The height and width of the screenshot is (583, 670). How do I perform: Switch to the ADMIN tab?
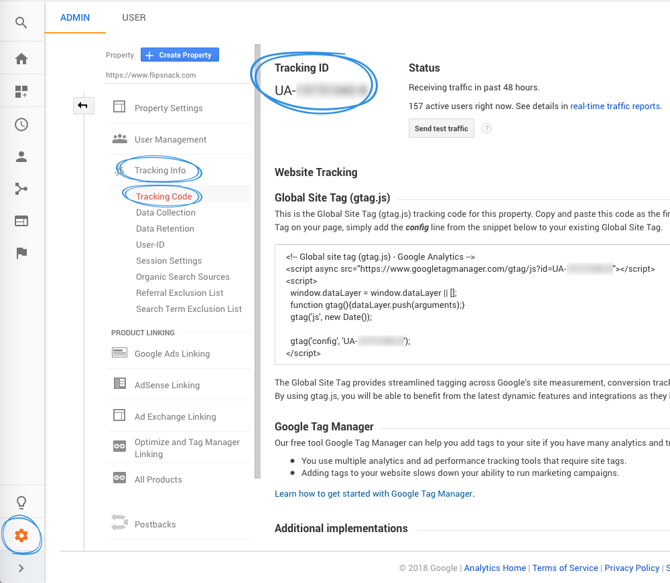pos(75,17)
